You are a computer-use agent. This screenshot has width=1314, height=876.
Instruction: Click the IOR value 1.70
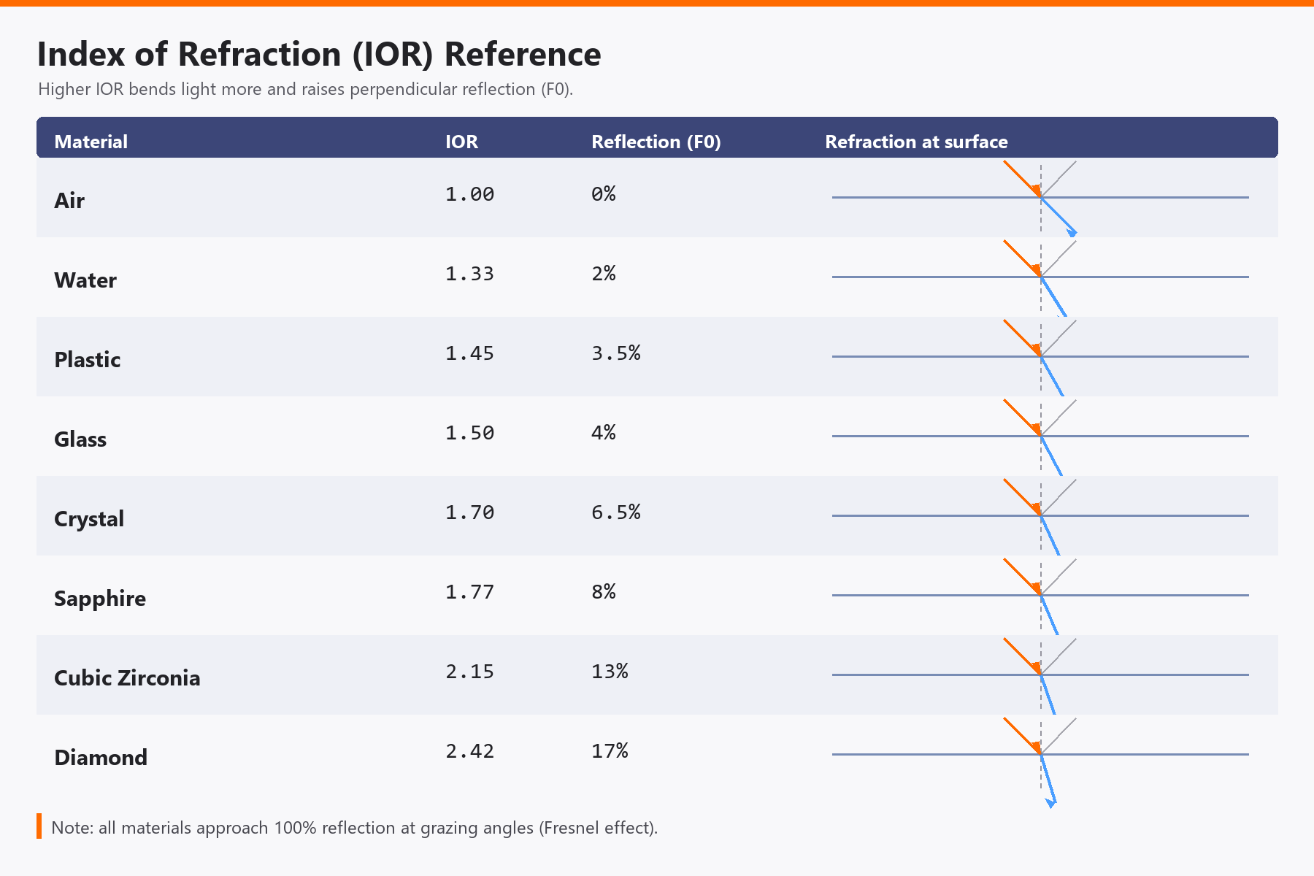470,512
